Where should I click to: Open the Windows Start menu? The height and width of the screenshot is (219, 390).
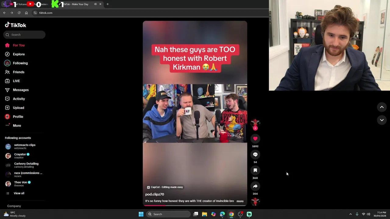141,214
